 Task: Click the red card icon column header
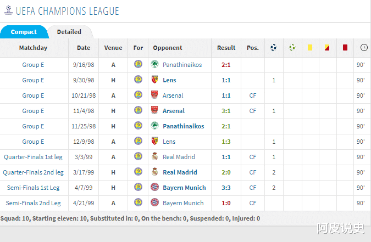345,48
